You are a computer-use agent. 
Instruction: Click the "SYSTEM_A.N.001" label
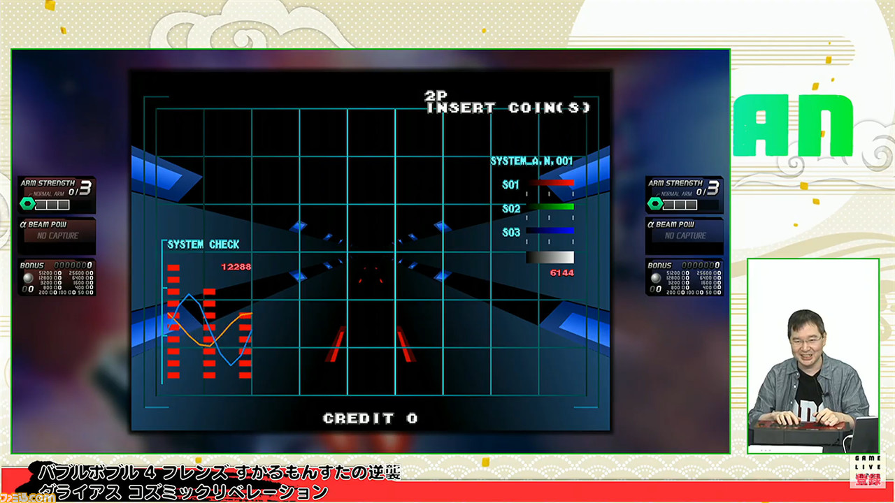tap(531, 161)
